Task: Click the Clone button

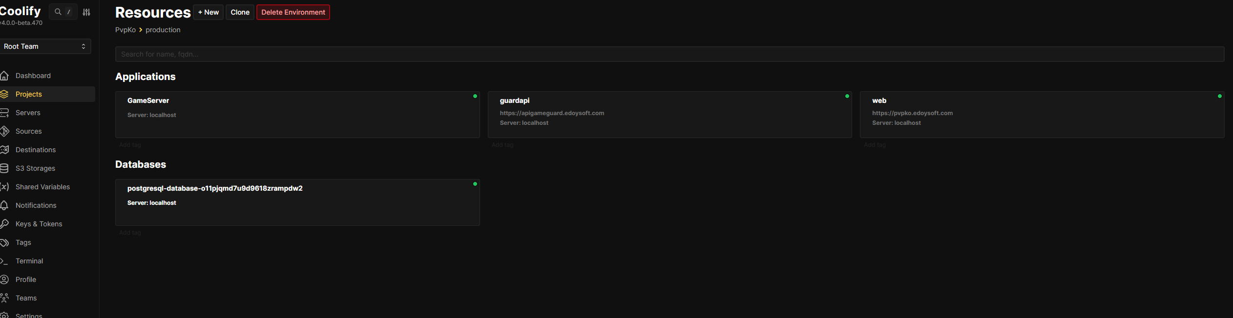Action: click(x=240, y=12)
